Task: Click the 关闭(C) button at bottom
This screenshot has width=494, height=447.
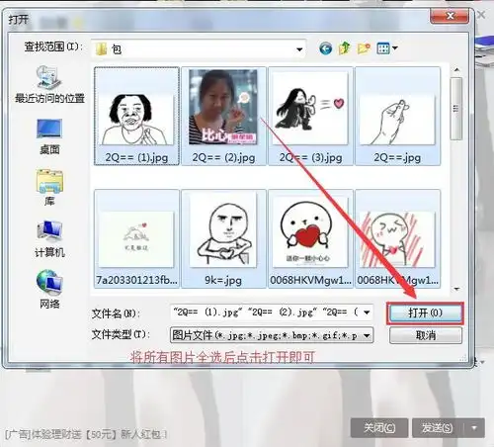Action: tap(379, 428)
